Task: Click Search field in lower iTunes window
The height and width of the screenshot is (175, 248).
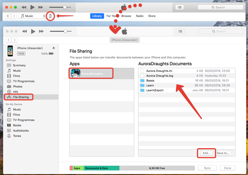Action: click(221, 31)
